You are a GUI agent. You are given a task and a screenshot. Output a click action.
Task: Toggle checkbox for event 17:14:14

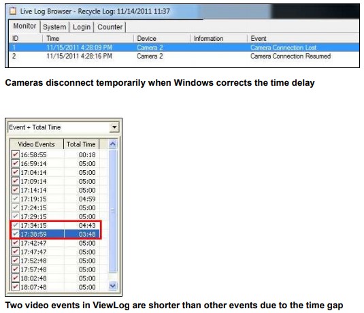click(x=16, y=190)
